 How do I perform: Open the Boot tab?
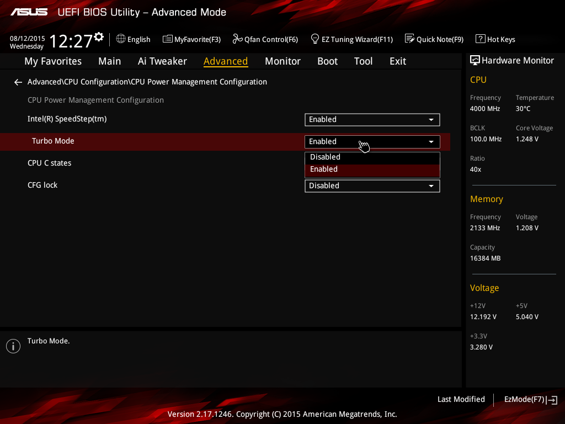327,61
